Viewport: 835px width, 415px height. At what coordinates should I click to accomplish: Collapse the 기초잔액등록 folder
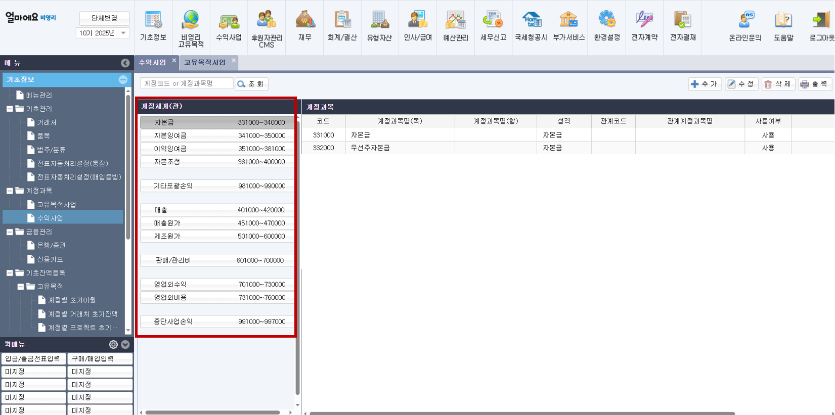pos(10,272)
